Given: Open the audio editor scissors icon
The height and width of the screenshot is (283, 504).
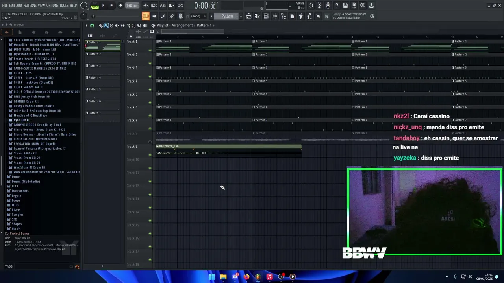Looking at the screenshot, I should point(319,6).
